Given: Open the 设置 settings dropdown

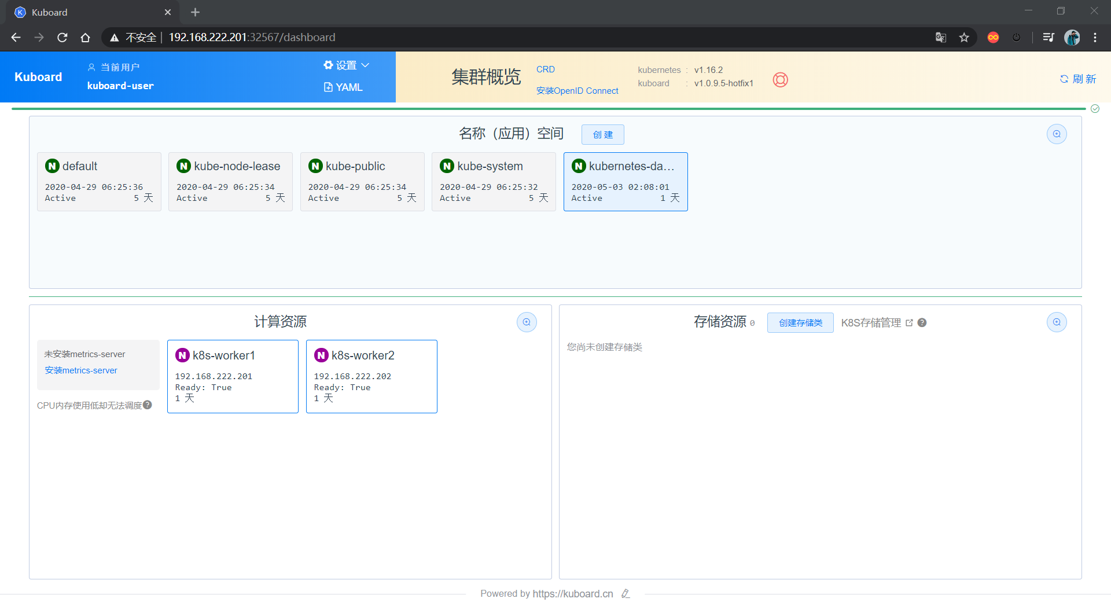Looking at the screenshot, I should click(x=346, y=65).
